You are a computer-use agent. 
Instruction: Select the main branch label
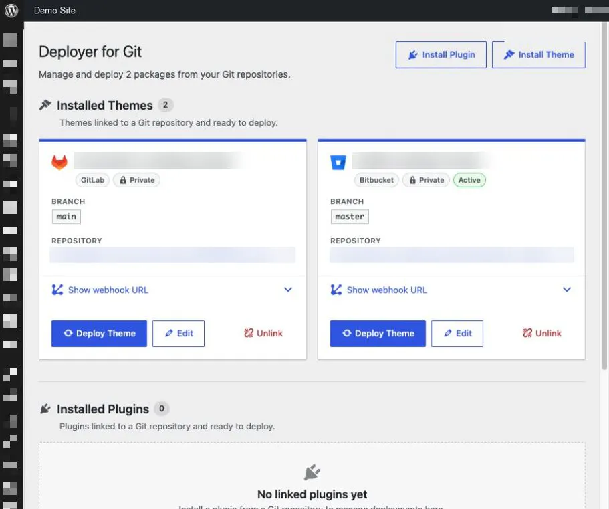tap(66, 217)
